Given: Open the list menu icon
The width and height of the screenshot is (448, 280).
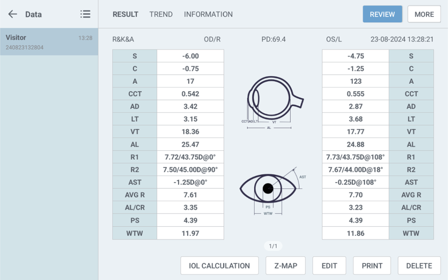Looking at the screenshot, I should (x=85, y=14).
